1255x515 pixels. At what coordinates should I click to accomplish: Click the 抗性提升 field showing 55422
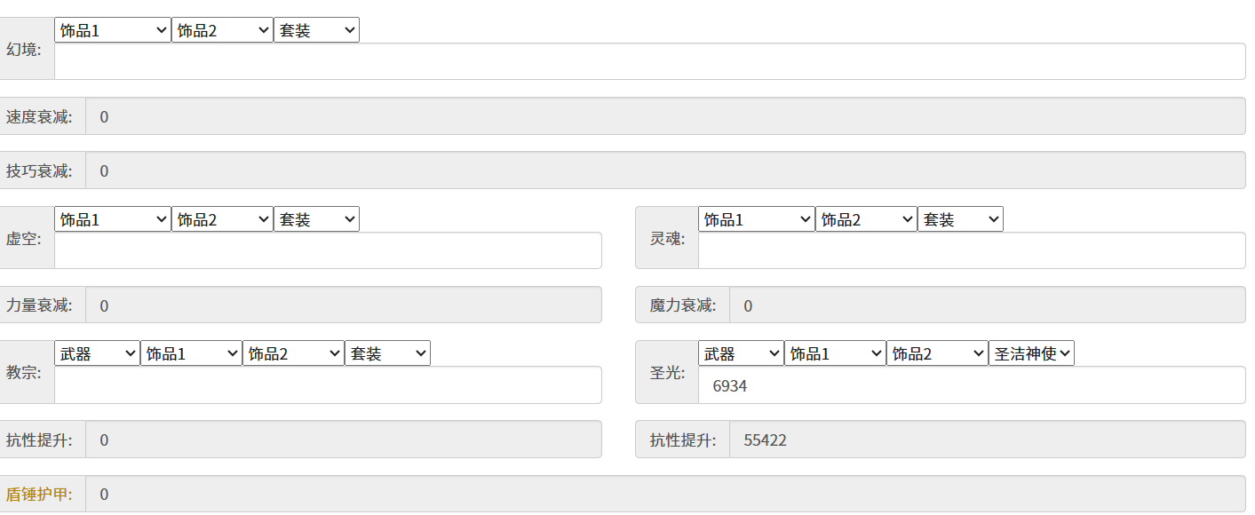987,440
